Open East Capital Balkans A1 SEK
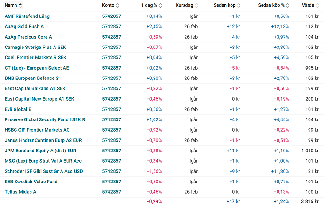The width and height of the screenshot is (324, 206). [x=35, y=88]
